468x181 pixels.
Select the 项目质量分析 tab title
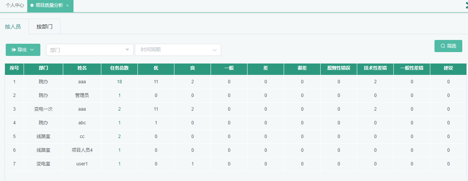(49, 6)
